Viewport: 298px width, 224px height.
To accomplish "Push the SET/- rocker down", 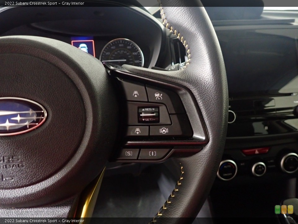I will tap(148, 119).
